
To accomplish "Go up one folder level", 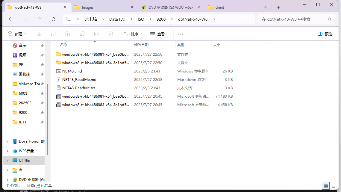I will click(x=39, y=19).
